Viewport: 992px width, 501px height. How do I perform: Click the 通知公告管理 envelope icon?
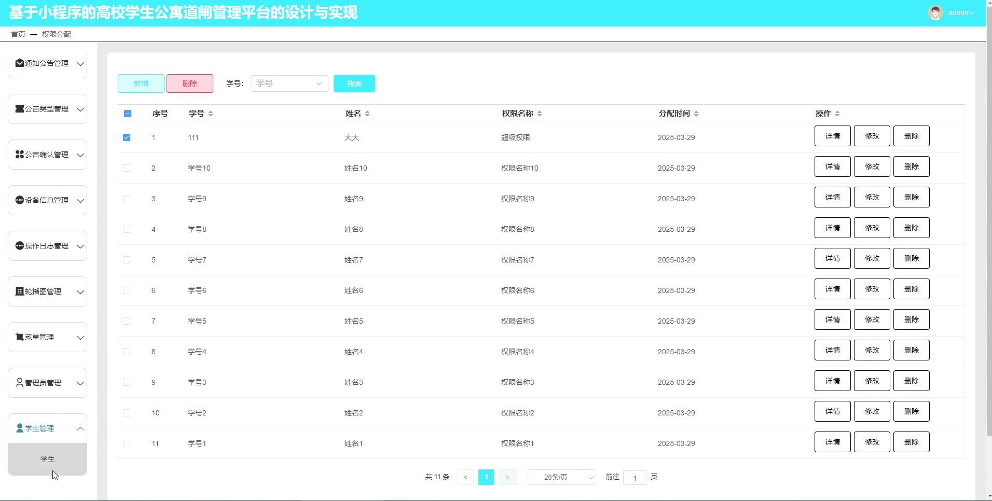pos(20,63)
